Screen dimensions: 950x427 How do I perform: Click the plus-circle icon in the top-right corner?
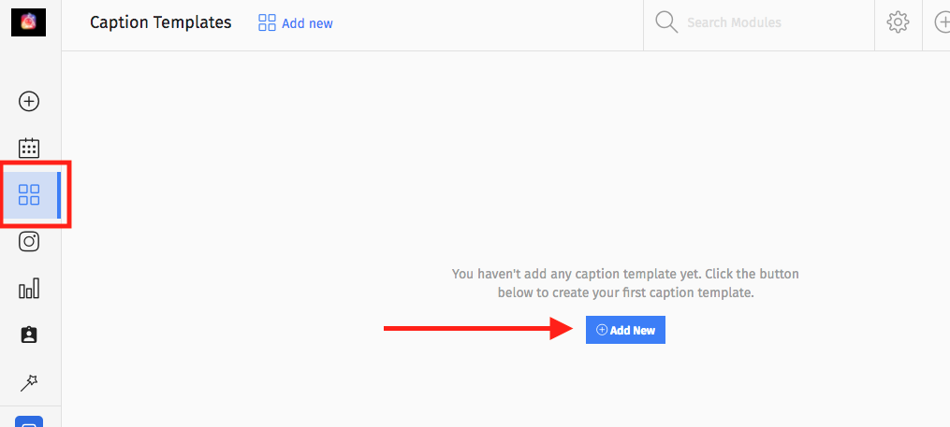pos(943,23)
